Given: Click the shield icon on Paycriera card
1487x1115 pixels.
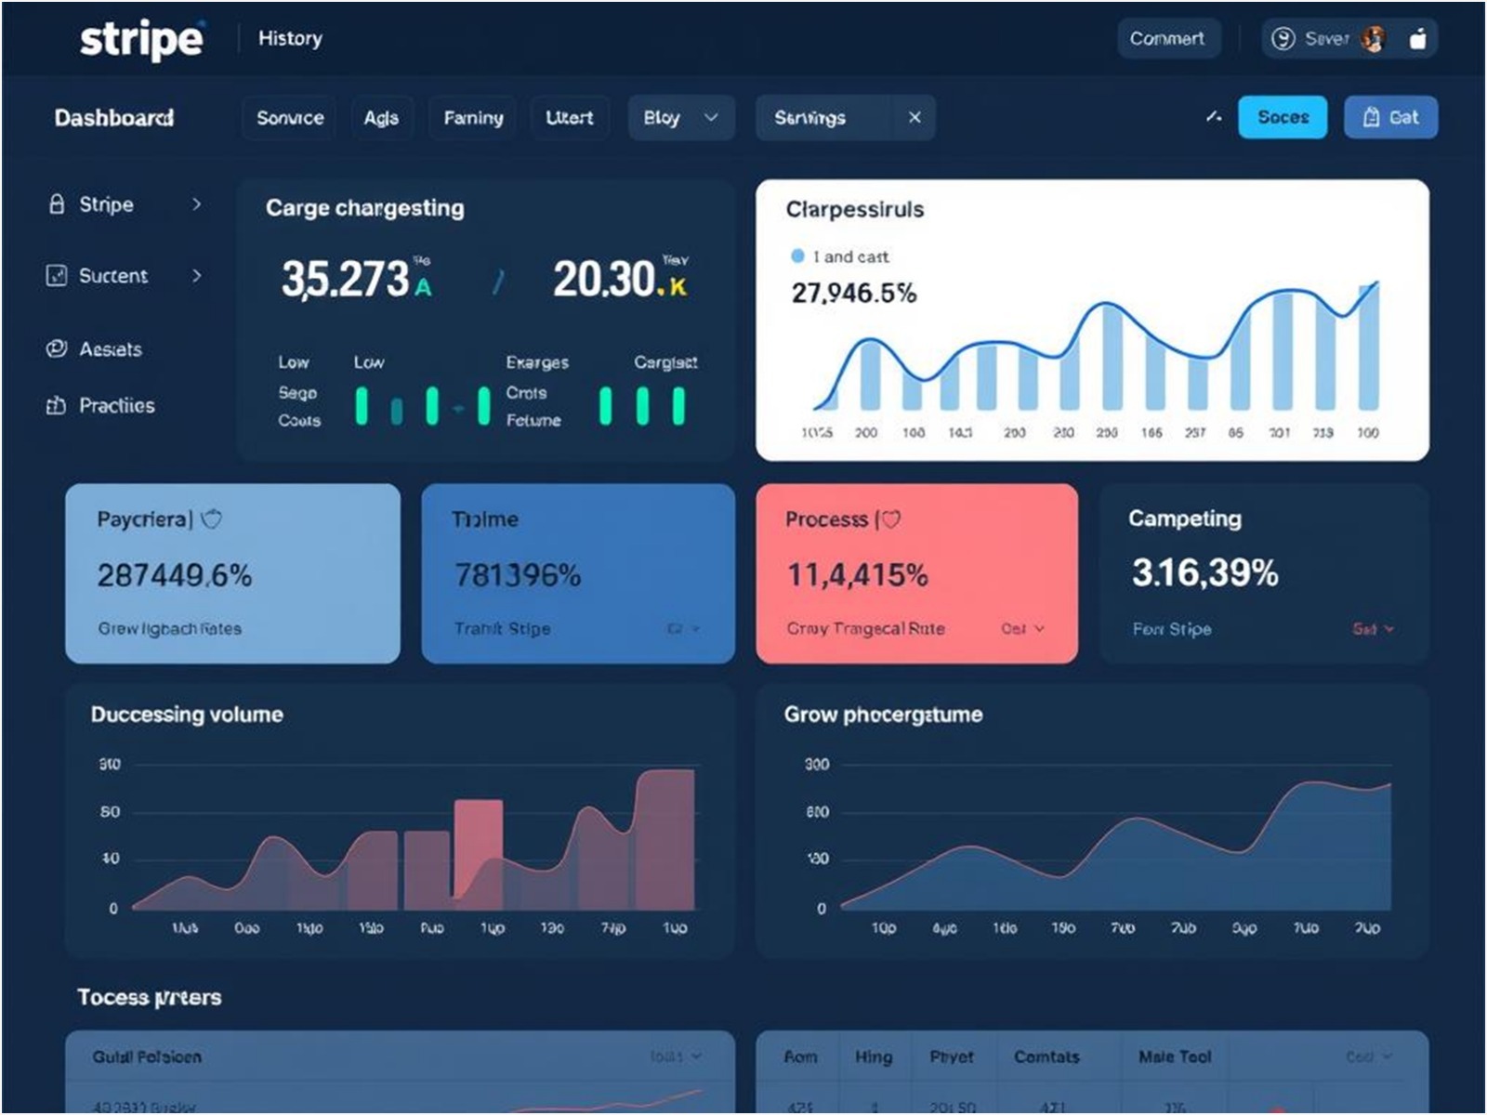Looking at the screenshot, I should [212, 519].
